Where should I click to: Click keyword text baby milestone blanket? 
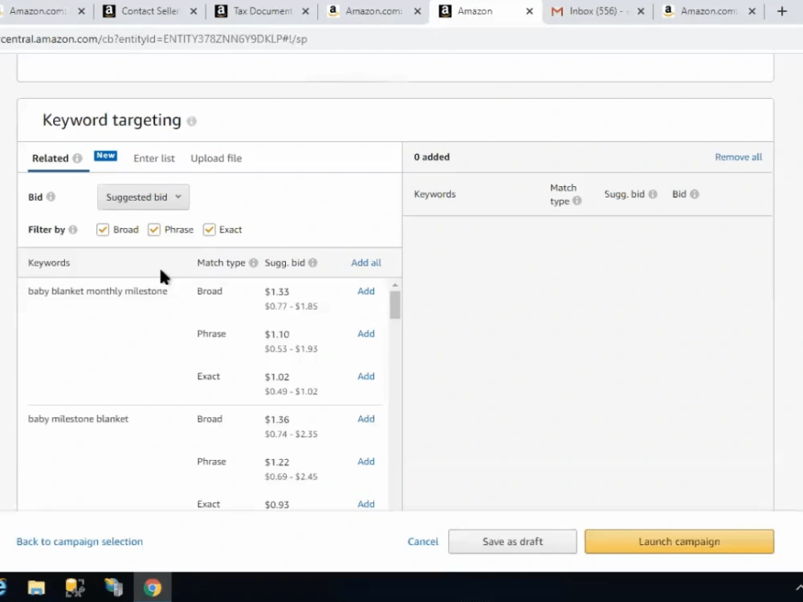pyautogui.click(x=79, y=419)
